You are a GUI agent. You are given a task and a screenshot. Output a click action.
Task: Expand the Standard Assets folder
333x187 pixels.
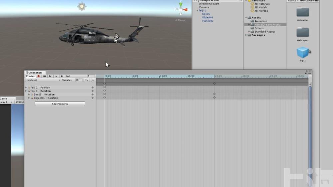pyautogui.click(x=249, y=31)
